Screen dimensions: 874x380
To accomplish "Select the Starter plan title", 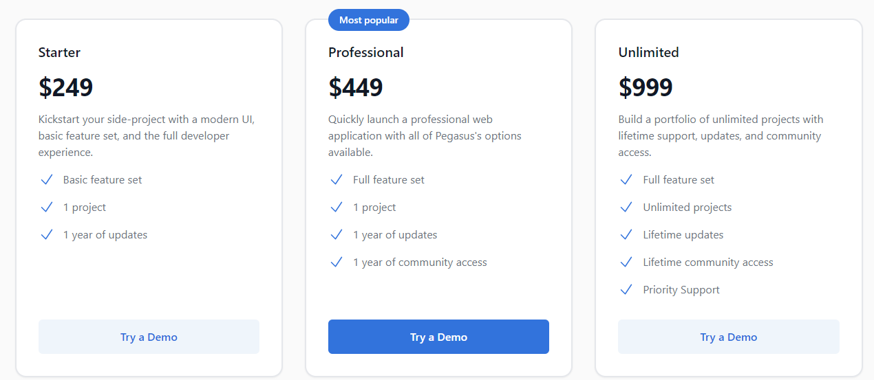I will pyautogui.click(x=59, y=52).
